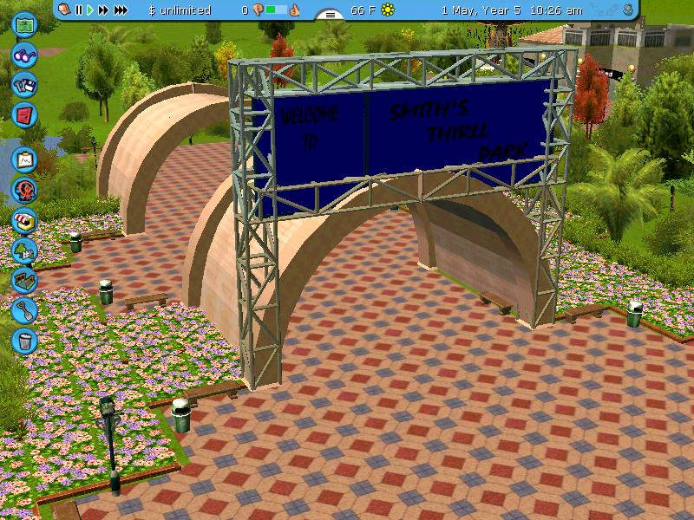Viewport: 694px width, 520px height.
Task: Click the '$ unlimited' money display
Action: [180, 10]
